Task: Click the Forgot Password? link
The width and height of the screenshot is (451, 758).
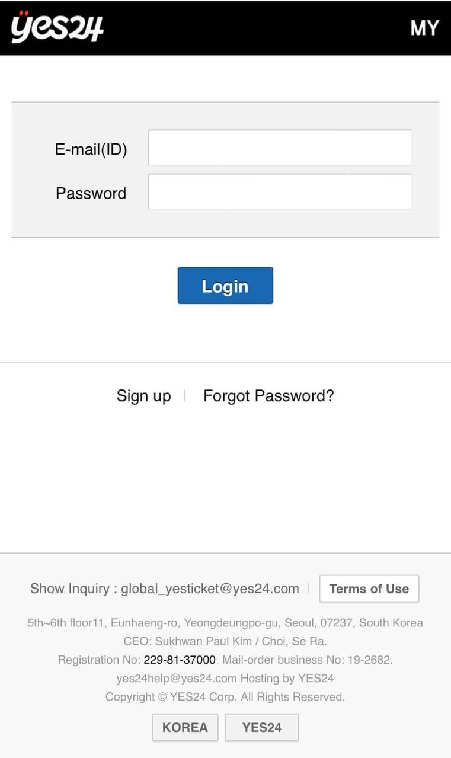Action: coord(268,396)
